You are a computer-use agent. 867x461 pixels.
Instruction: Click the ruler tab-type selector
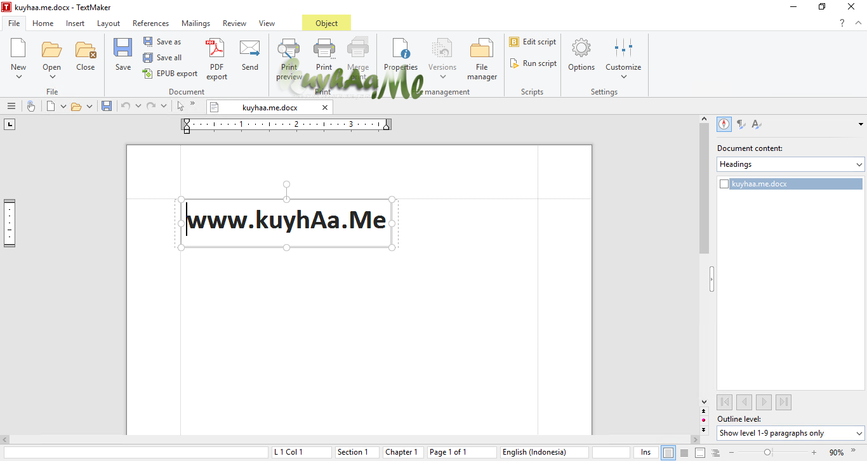pos(10,124)
